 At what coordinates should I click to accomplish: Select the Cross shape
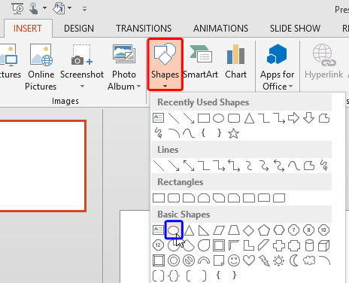tap(279, 245)
